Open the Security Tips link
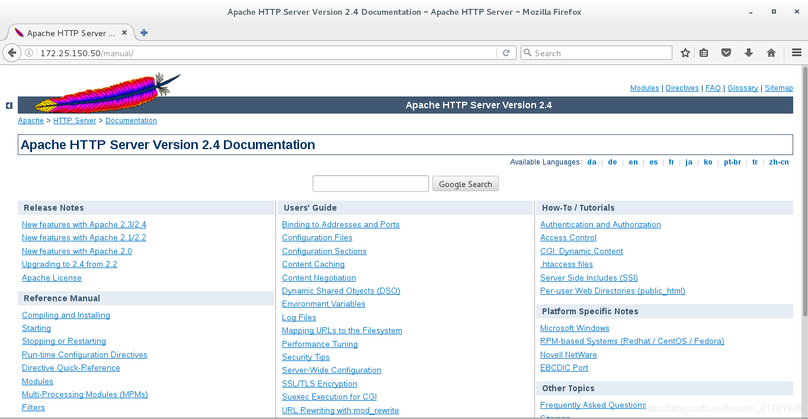This screenshot has width=808, height=419. [306, 357]
